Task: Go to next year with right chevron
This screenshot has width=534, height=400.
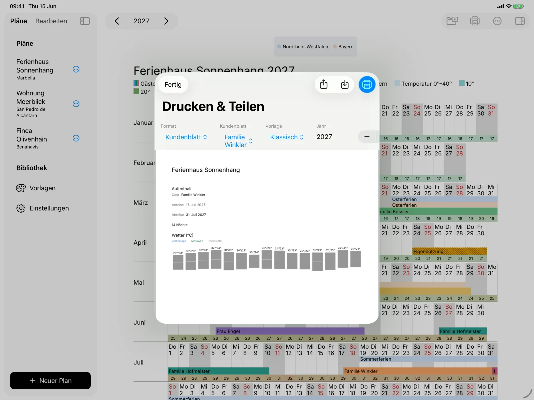Action: [166, 21]
